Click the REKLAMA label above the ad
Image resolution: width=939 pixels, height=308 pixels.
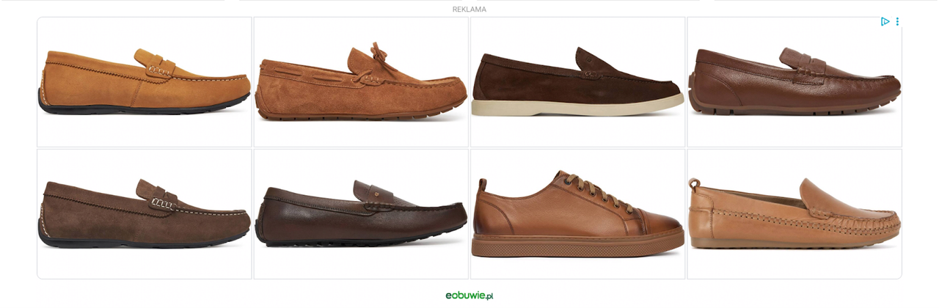point(469,10)
